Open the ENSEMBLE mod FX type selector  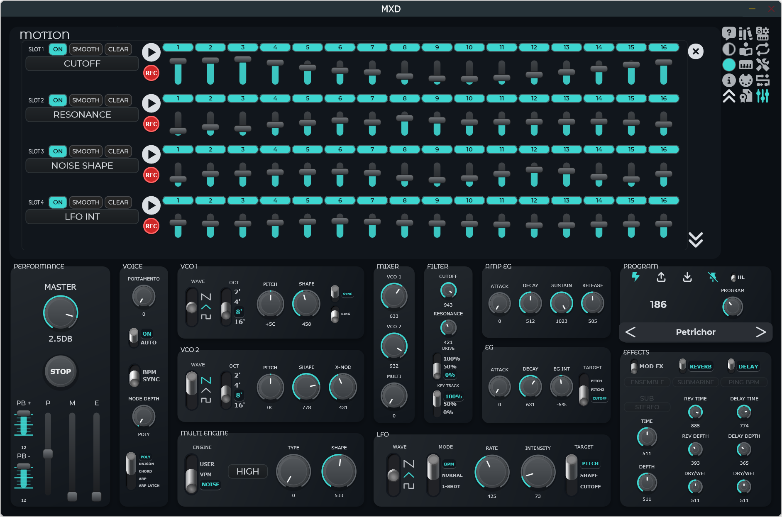(x=647, y=382)
